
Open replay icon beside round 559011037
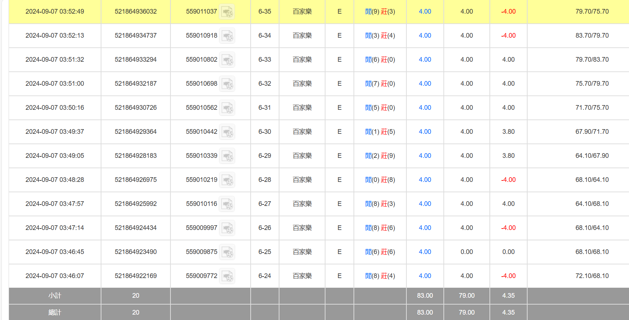(x=227, y=12)
